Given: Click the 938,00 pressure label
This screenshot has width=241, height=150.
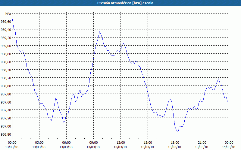Looking at the screenshot, I should (x=6, y=86).
